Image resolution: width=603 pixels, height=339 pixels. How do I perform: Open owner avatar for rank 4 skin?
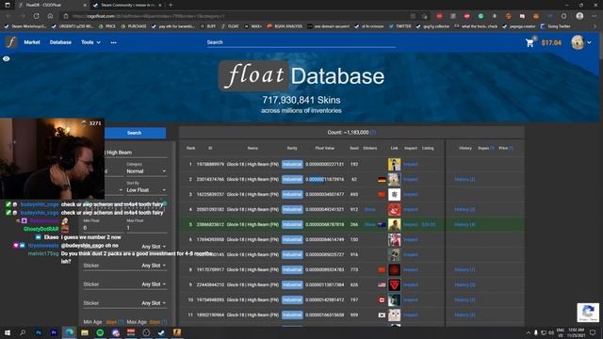(x=394, y=209)
